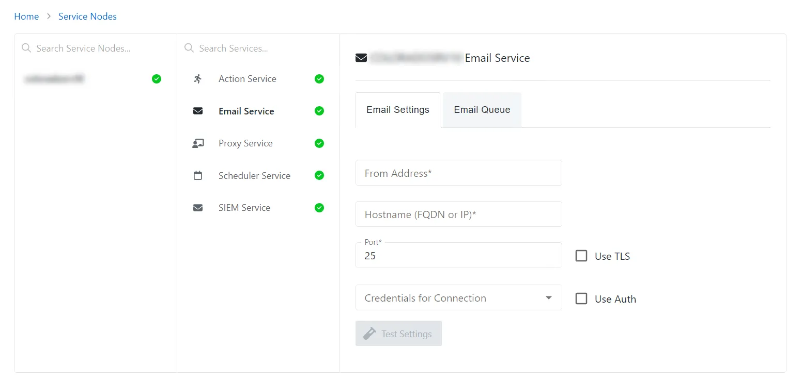Screen dimensions: 802x382
Task: Click green status check beside Scheduler Service
Action: (x=319, y=175)
